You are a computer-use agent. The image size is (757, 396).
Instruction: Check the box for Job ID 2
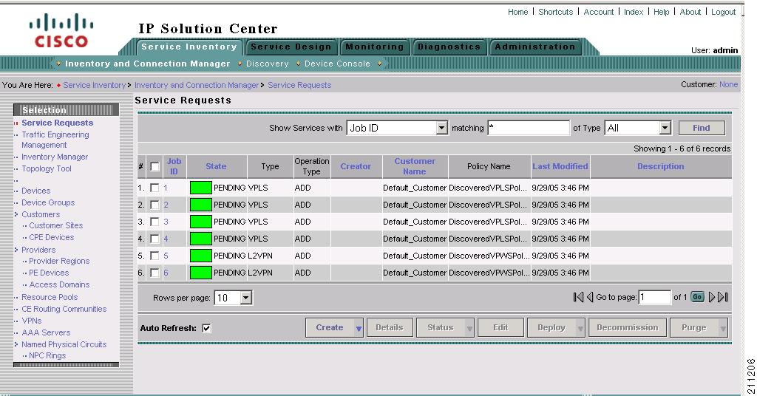point(155,205)
